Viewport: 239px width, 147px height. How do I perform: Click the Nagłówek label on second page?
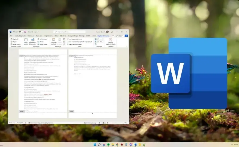point(72,56)
